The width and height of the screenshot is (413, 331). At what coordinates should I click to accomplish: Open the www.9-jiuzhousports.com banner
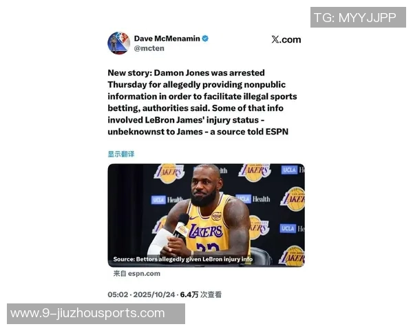(96, 314)
